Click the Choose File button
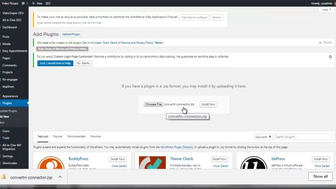The image size is (336, 189). point(153,104)
